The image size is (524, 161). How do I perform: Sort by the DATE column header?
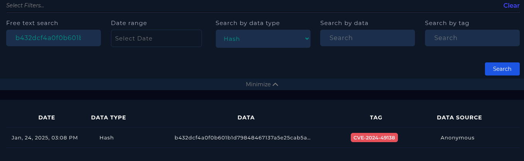click(x=47, y=117)
